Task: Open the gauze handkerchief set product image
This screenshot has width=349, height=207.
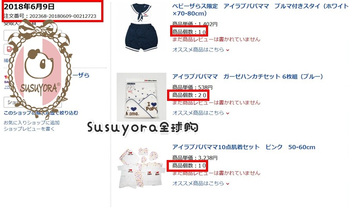Action: point(141,97)
